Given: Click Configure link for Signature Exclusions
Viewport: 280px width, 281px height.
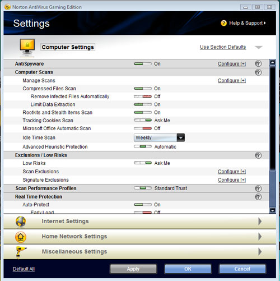Looking at the screenshot, I should (232, 180).
